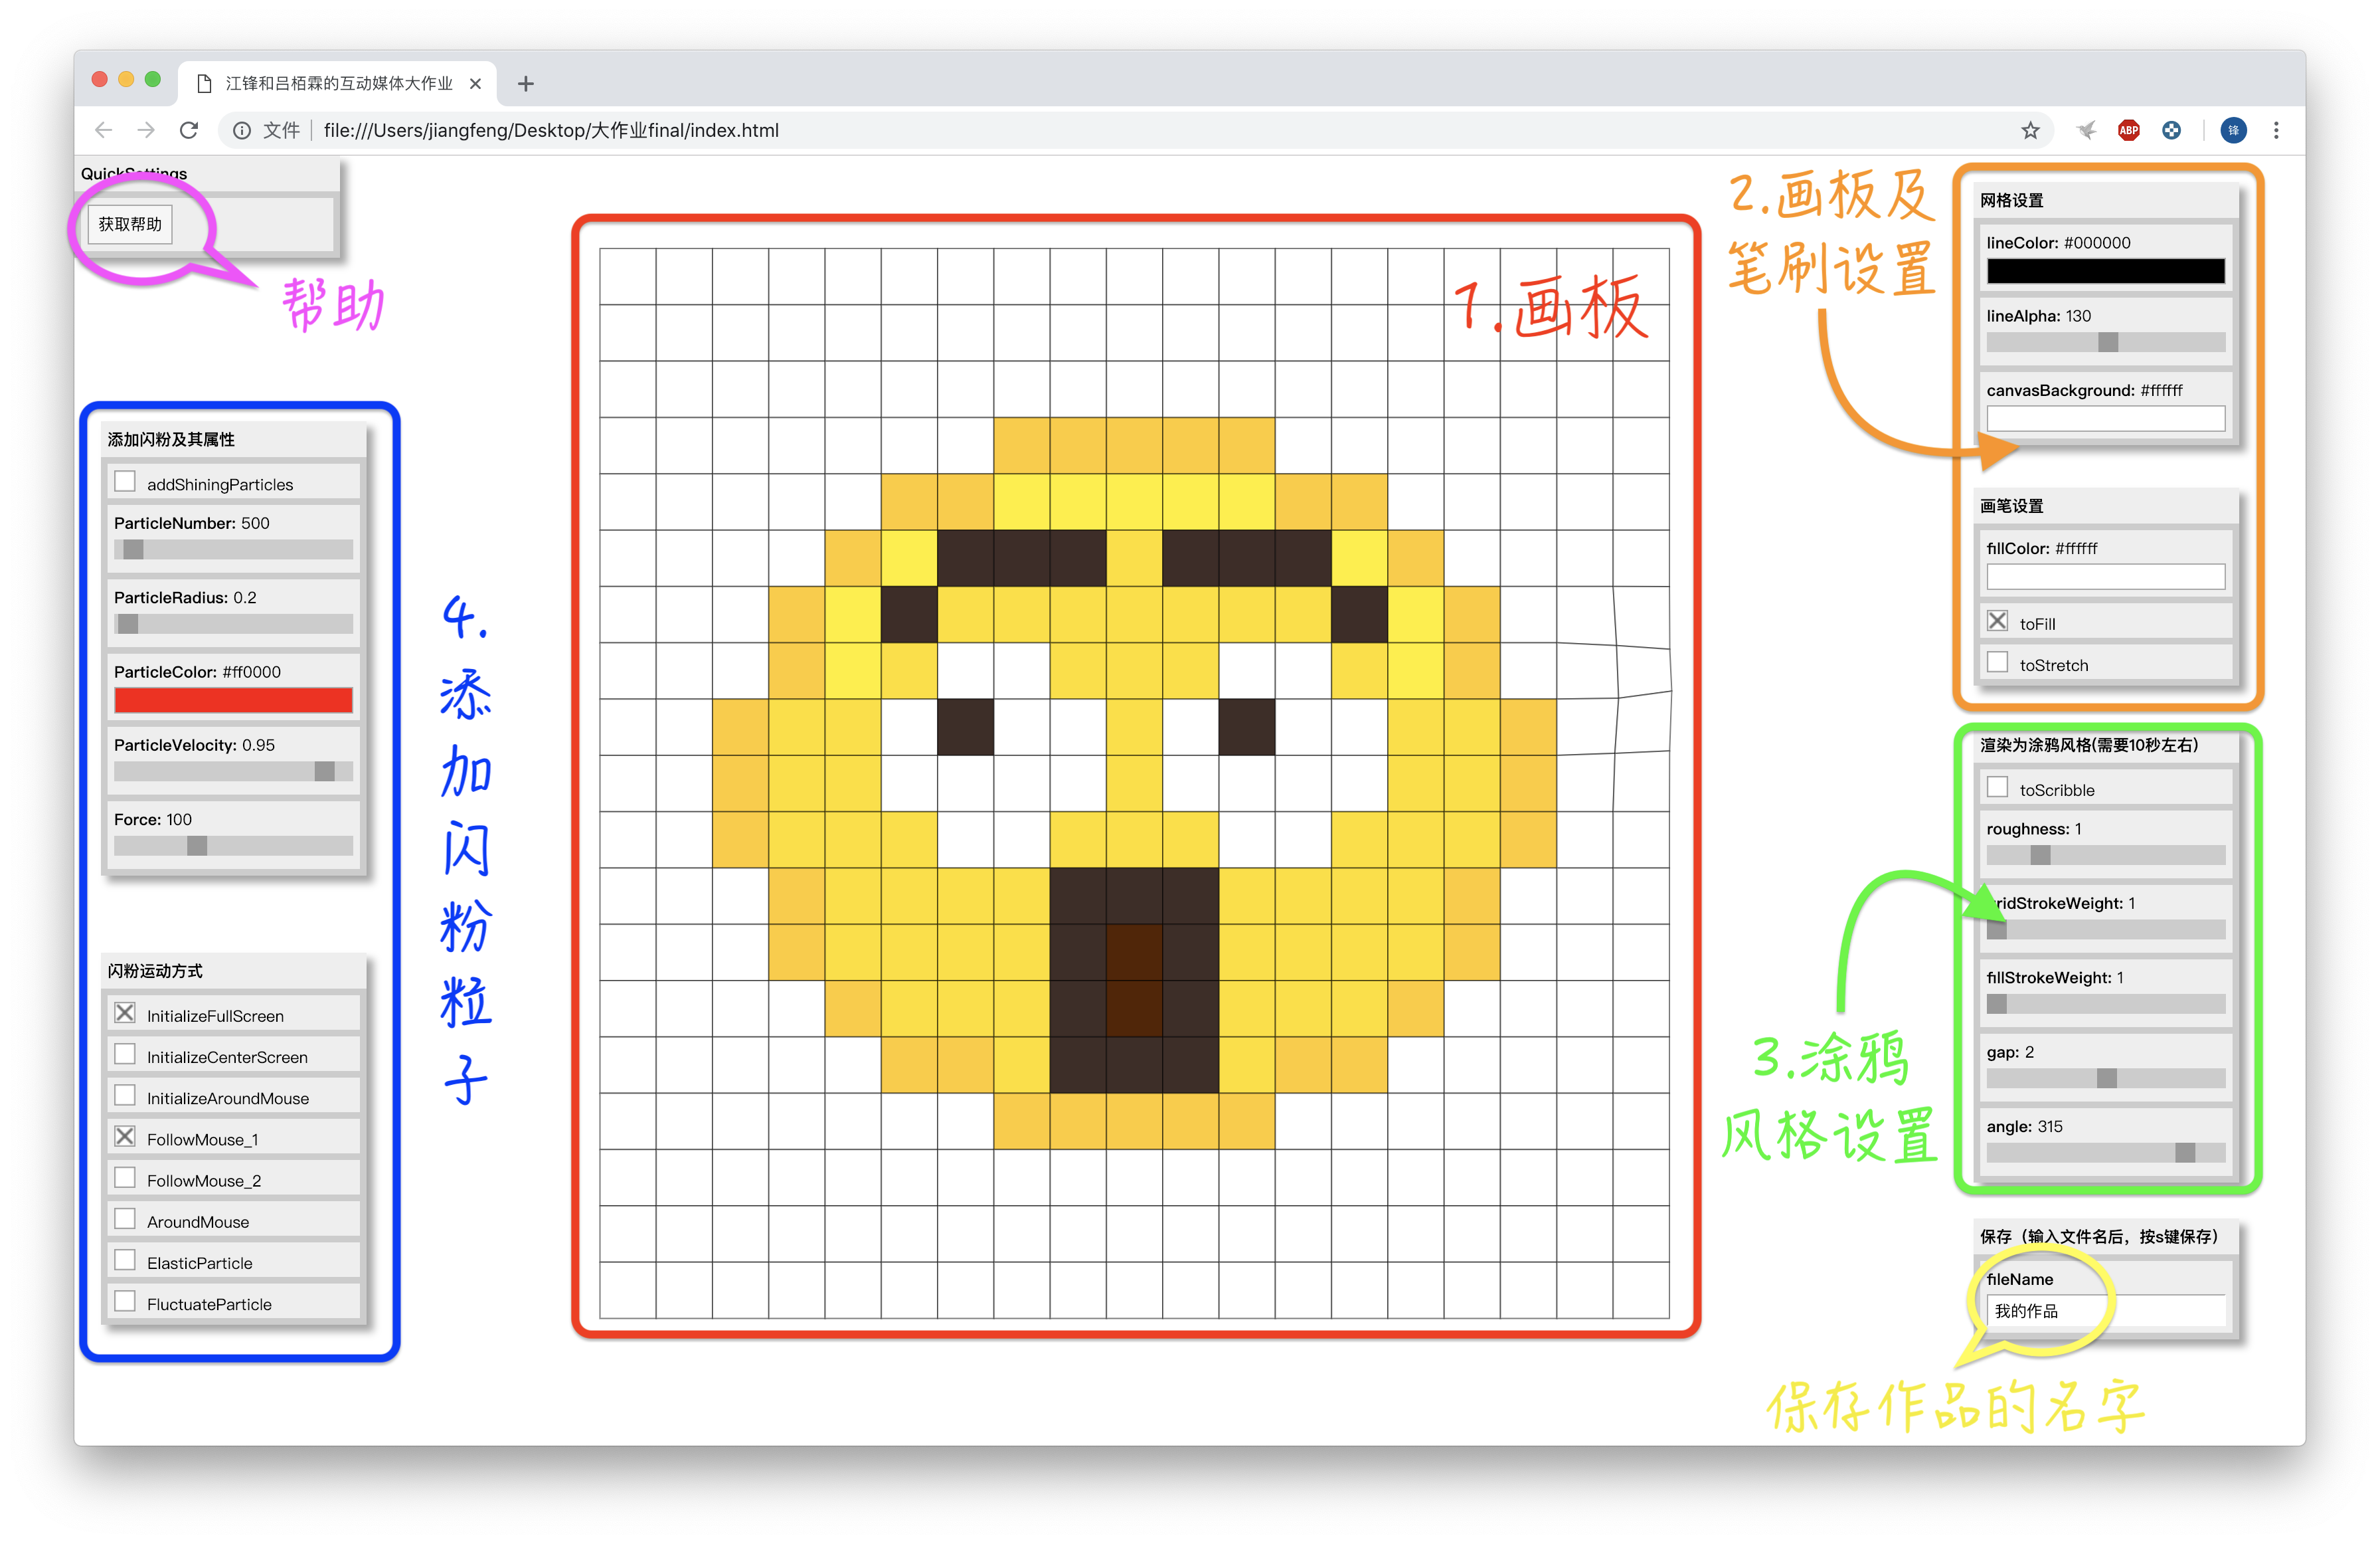Click the 获取帮助 help button
The height and width of the screenshot is (1544, 2380).
130,224
